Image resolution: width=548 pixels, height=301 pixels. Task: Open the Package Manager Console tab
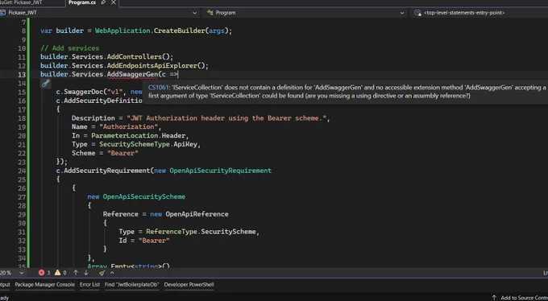45,285
